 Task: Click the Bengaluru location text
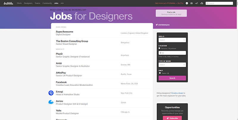coord(125,43)
